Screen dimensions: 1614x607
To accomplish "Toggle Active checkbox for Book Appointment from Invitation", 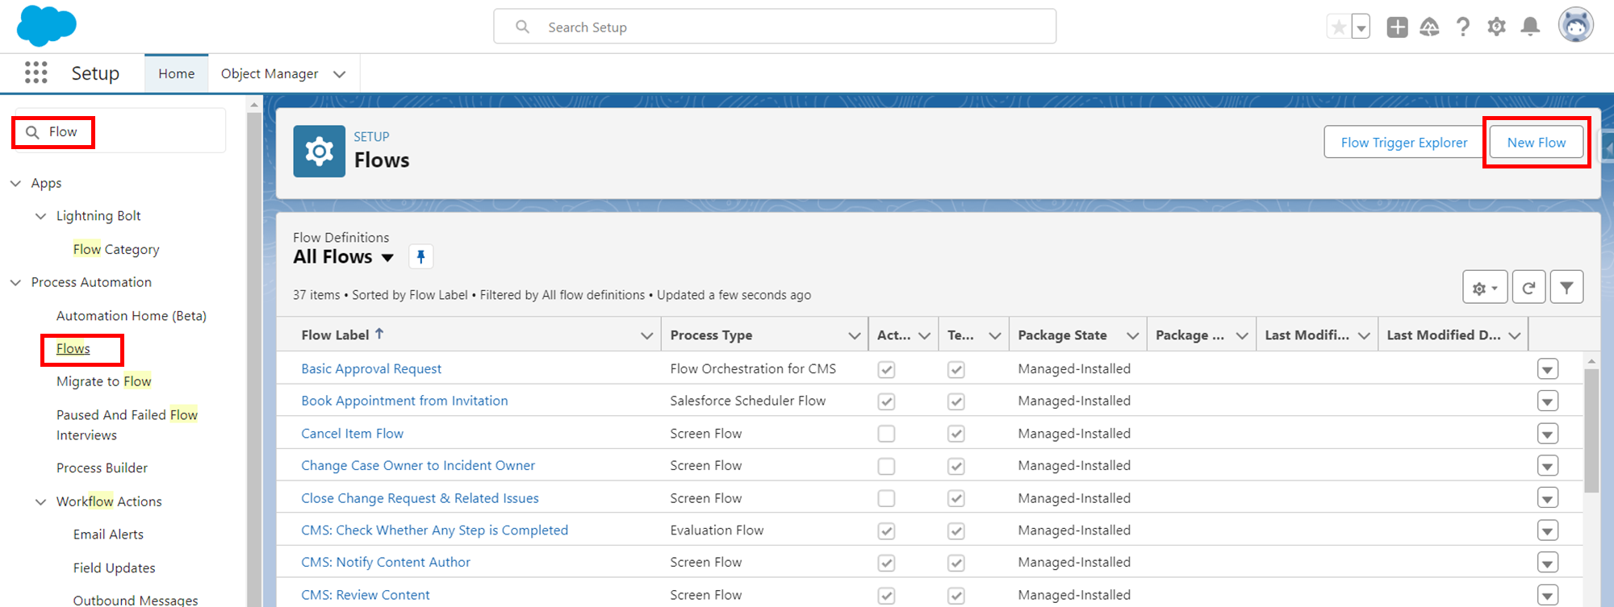I will click(886, 401).
